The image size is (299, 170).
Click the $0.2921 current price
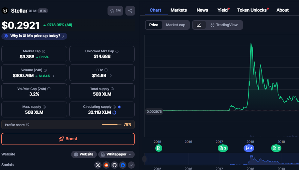pos(21,25)
